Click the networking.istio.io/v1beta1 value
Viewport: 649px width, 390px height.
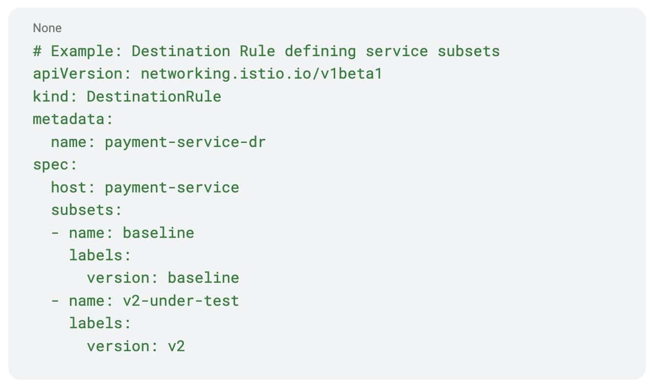tap(261, 74)
